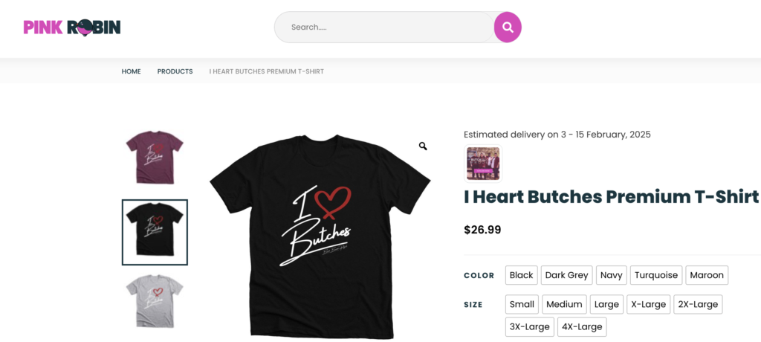Screen dimensions: 761x342
Task: Select size Medium
Action: click(564, 304)
